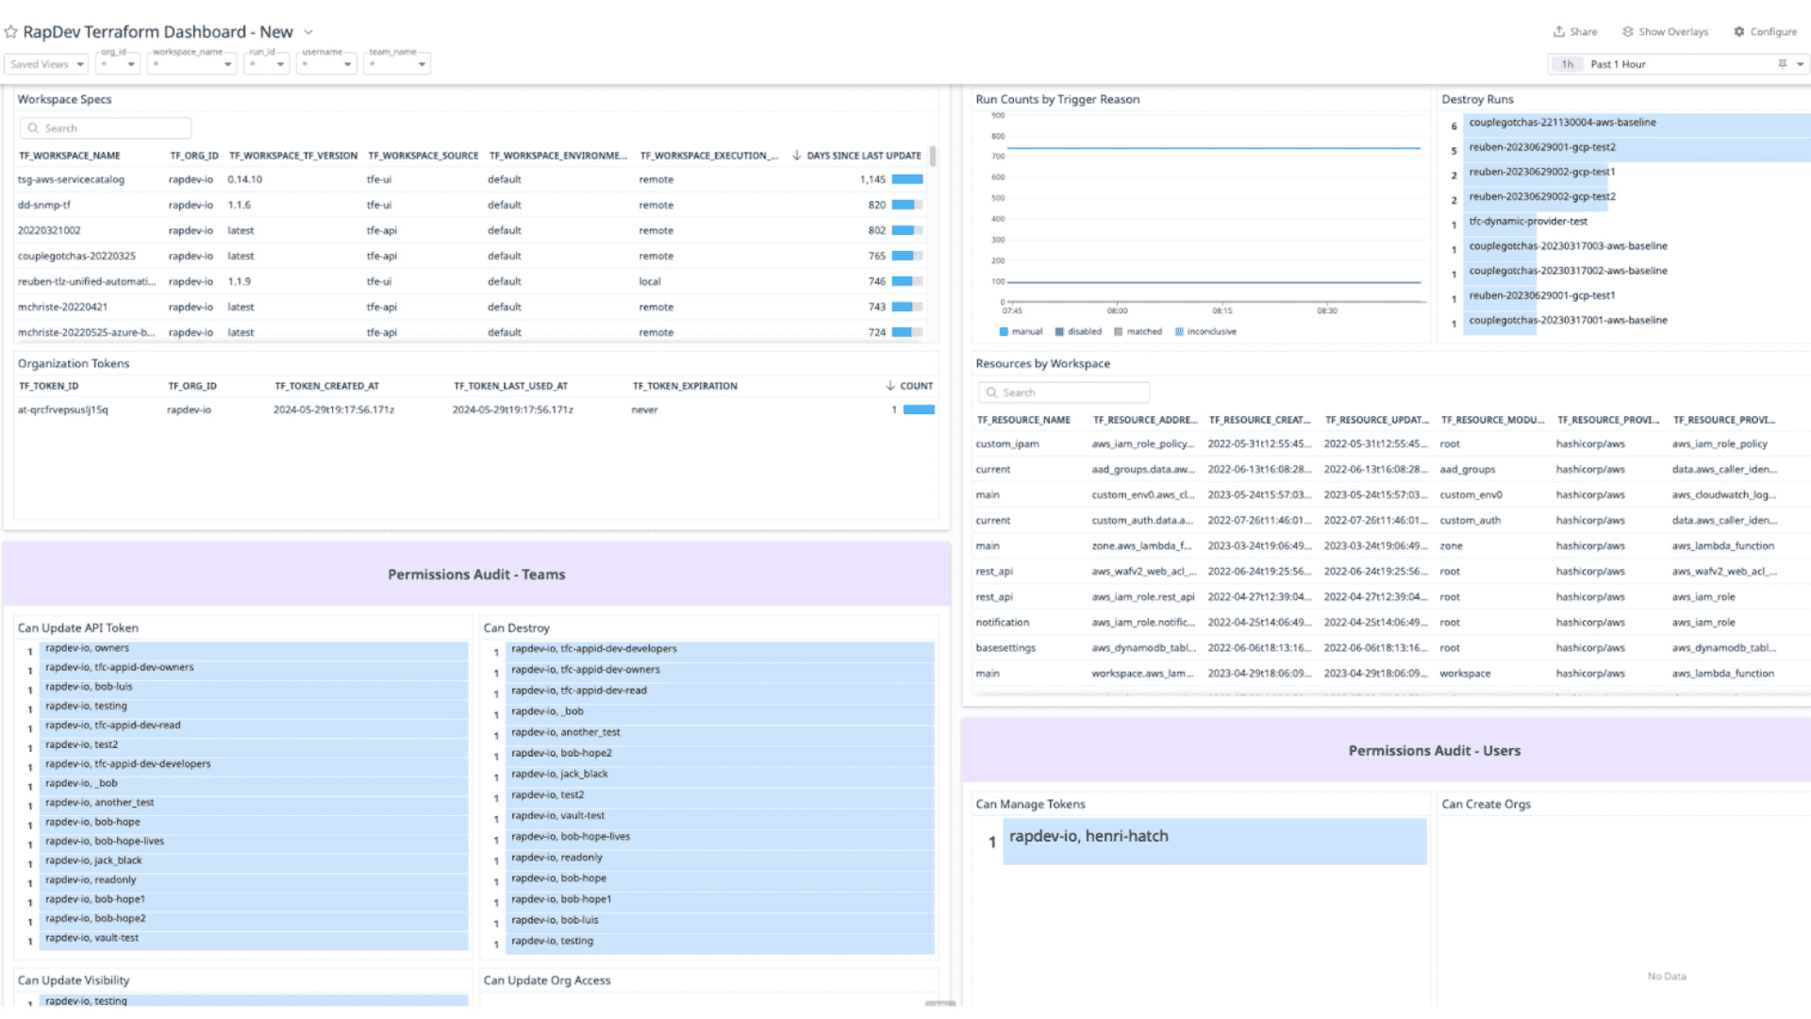Toggle the inconclusive series legend item
The width and height of the screenshot is (1811, 1019).
[x=1205, y=332]
